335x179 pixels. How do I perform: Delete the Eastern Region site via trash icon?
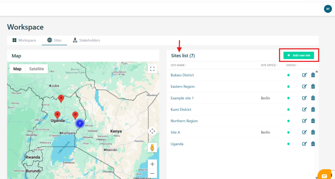[313, 87]
